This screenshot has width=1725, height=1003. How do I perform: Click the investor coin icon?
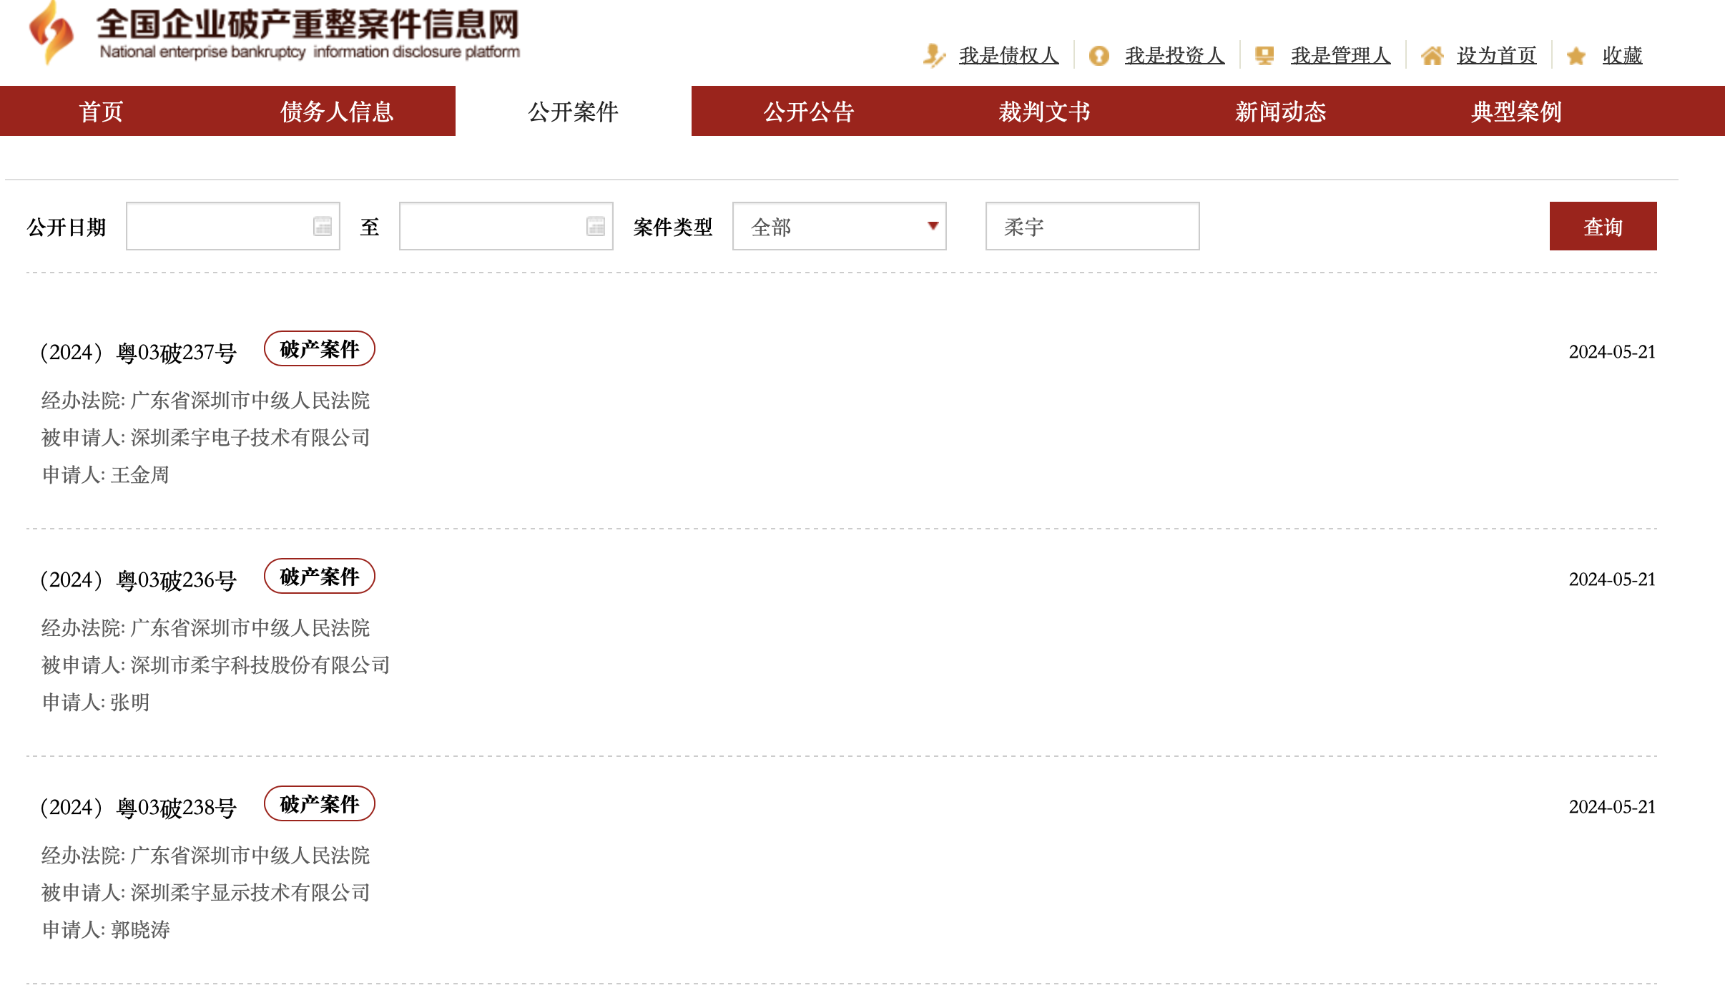1099,55
